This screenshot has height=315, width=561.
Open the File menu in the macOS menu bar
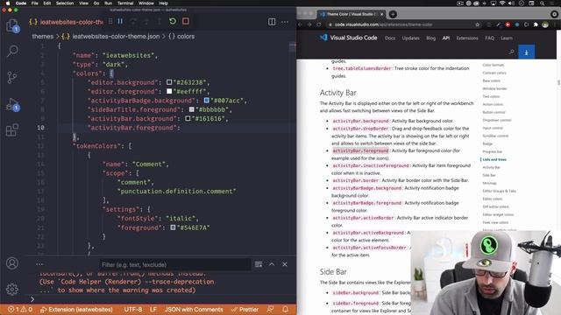tap(35, 3)
